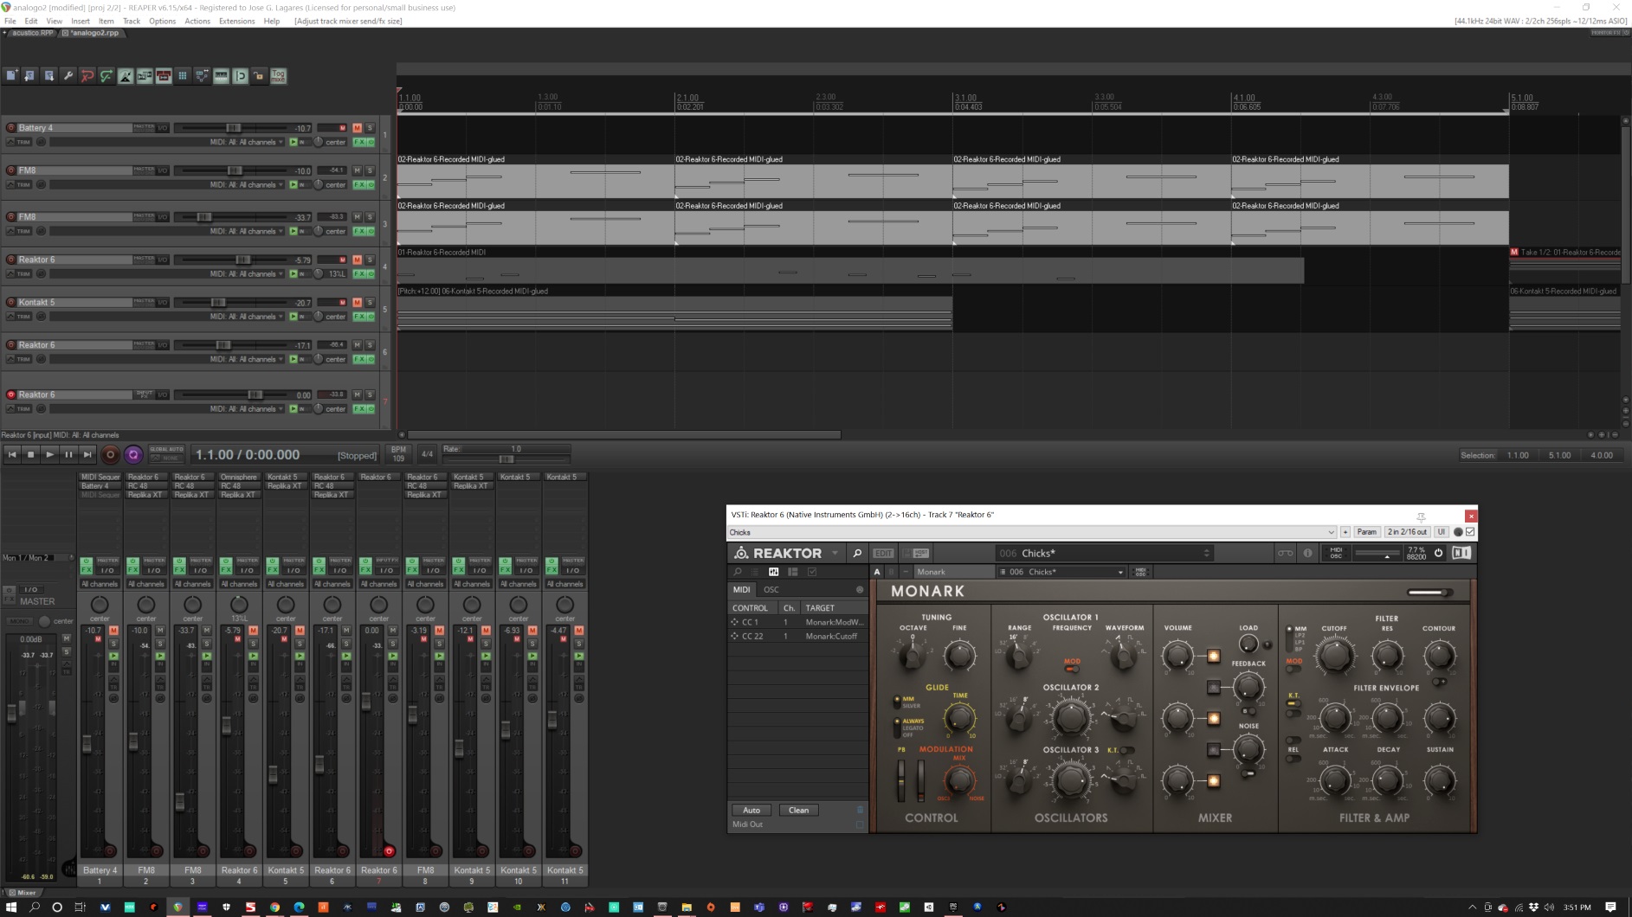
Task: Click the Clean button in Reaktor MIDI panel
Action: pyautogui.click(x=798, y=811)
